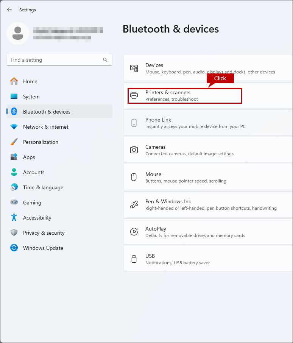Click the printer icon

point(134,95)
